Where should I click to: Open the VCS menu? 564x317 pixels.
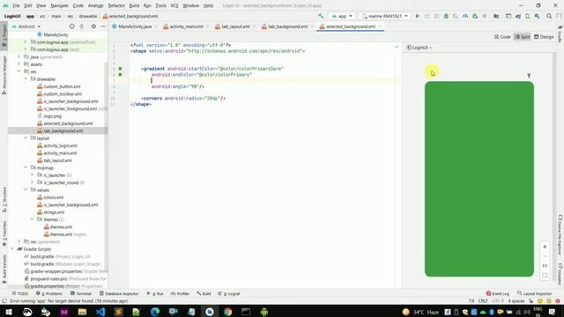coord(174,5)
